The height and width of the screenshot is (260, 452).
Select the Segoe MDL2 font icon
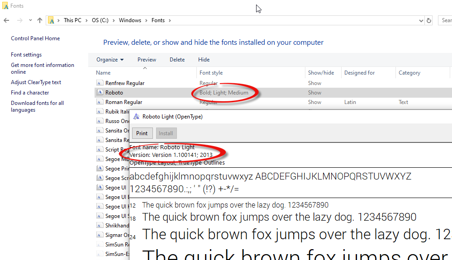pos(100,159)
